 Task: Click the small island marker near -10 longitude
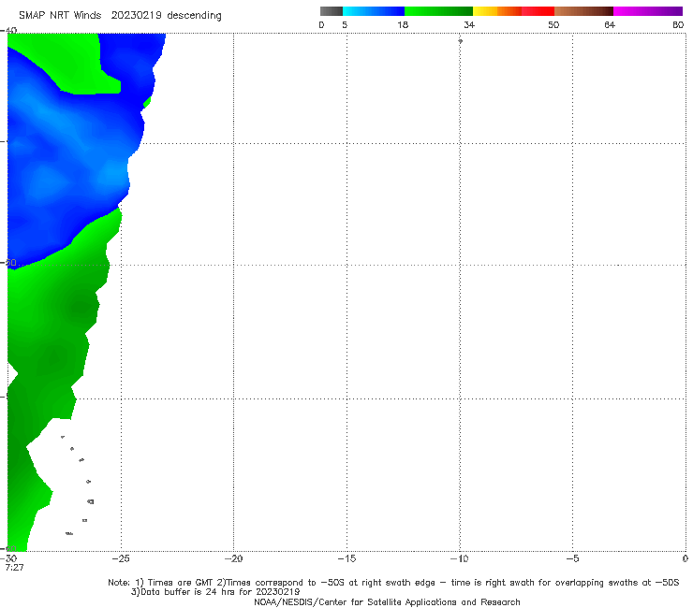(460, 41)
